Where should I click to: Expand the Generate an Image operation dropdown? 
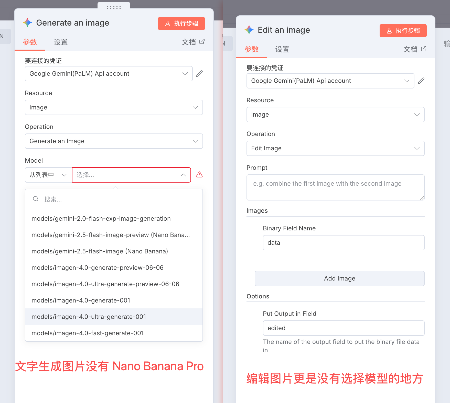(x=114, y=141)
